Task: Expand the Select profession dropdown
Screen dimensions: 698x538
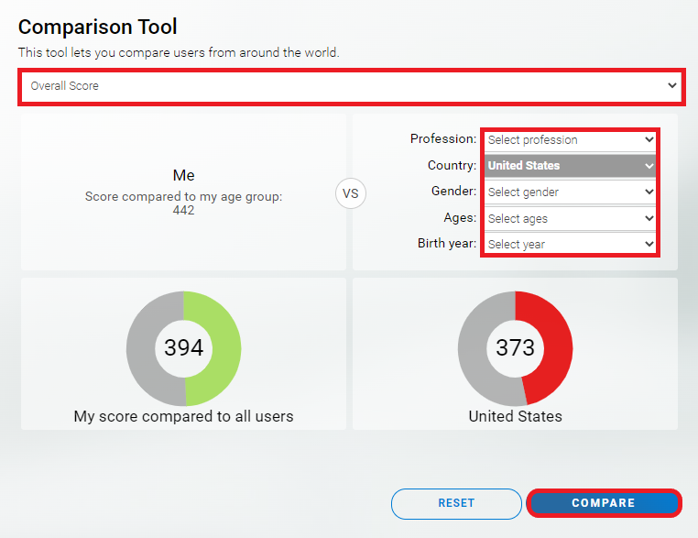Action: (570, 140)
